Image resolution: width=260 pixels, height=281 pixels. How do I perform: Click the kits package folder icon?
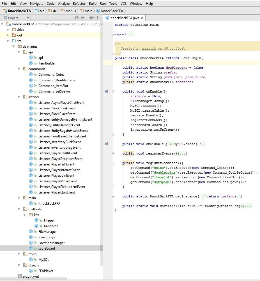coord(31,215)
